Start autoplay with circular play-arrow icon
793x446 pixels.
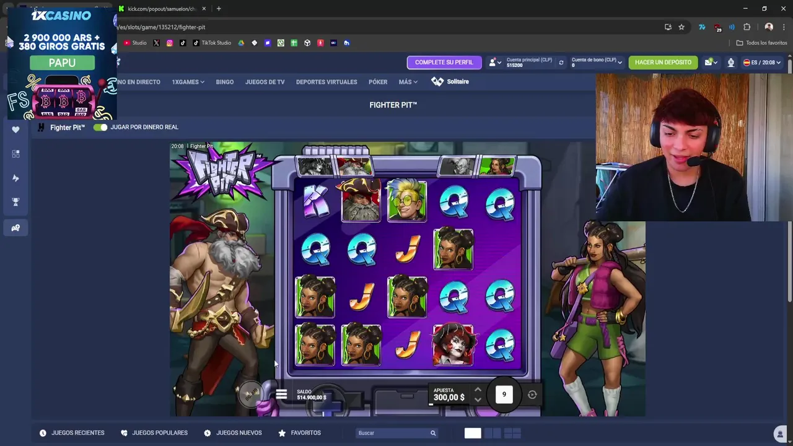point(532,395)
